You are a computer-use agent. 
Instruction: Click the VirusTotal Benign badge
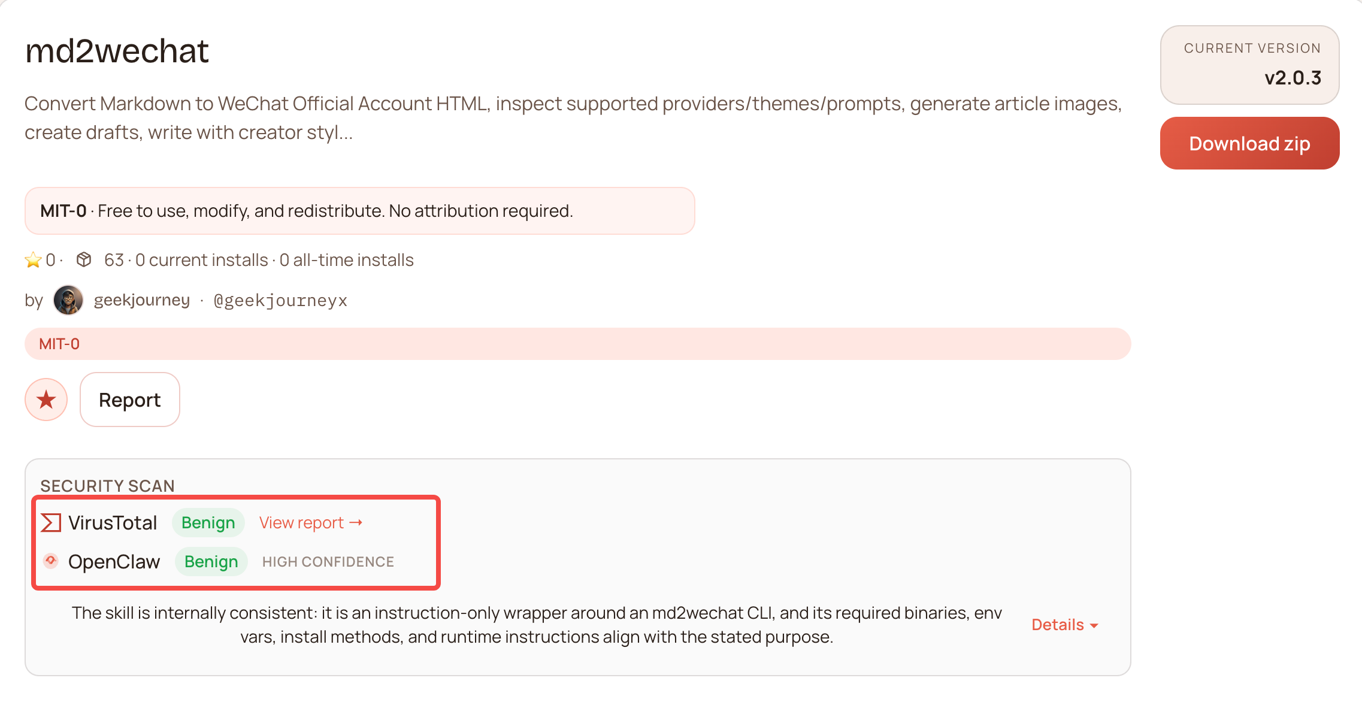pyautogui.click(x=208, y=522)
